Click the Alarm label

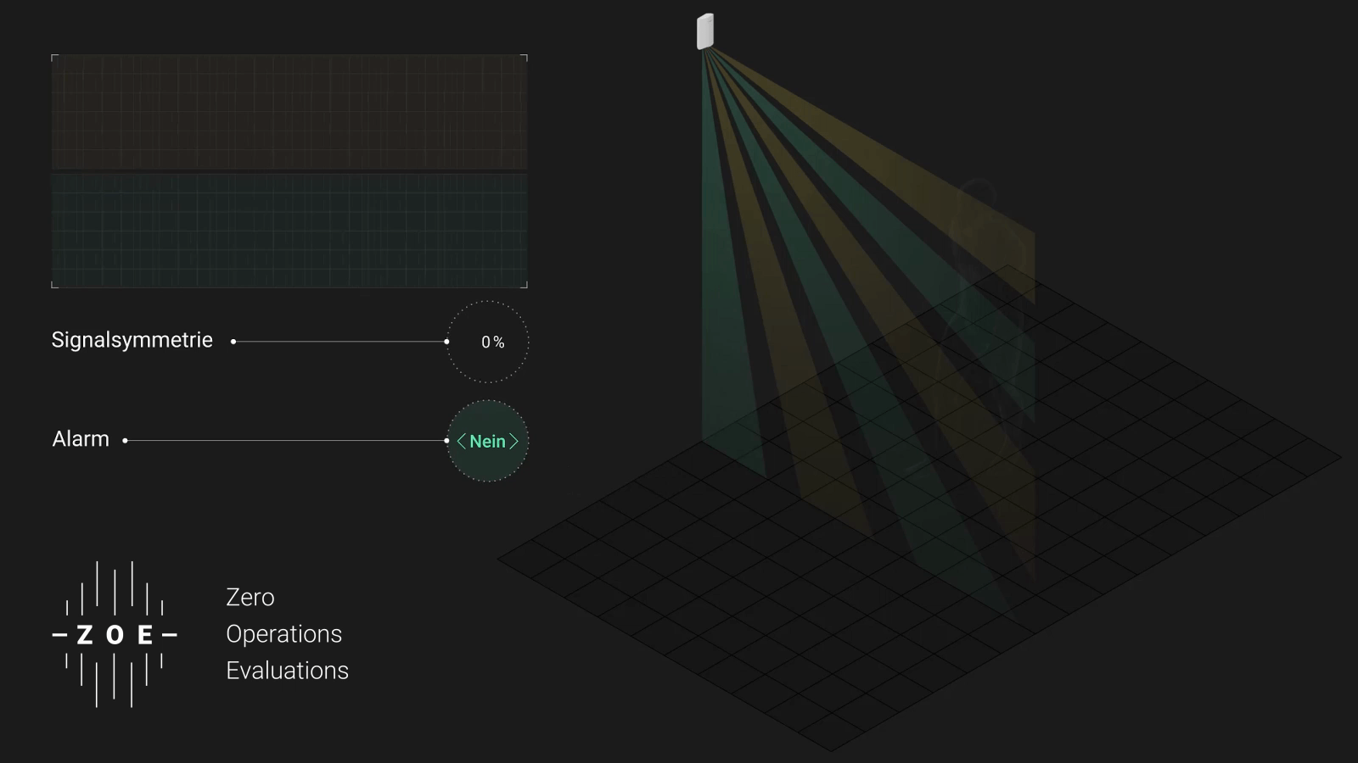click(x=81, y=439)
